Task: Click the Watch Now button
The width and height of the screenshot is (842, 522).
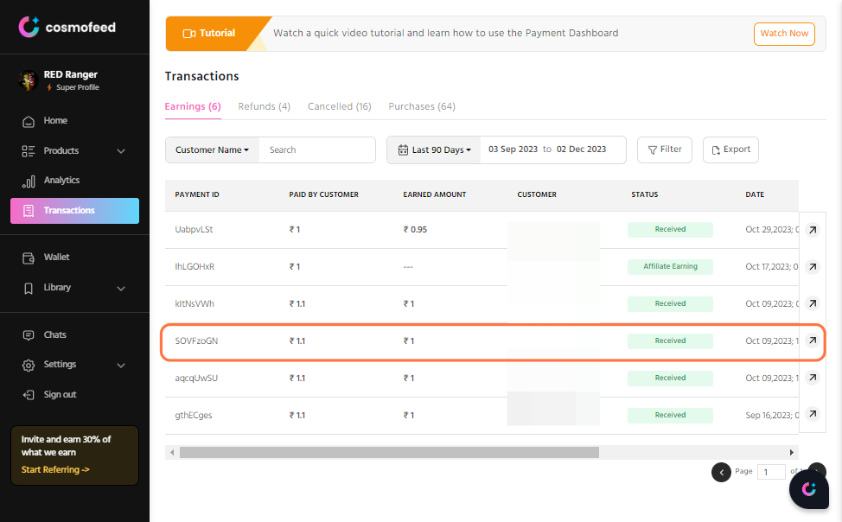Action: 784,34
